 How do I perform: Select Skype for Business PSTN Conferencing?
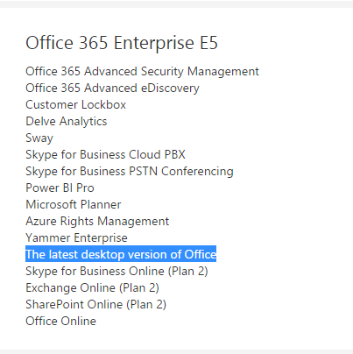(x=130, y=172)
